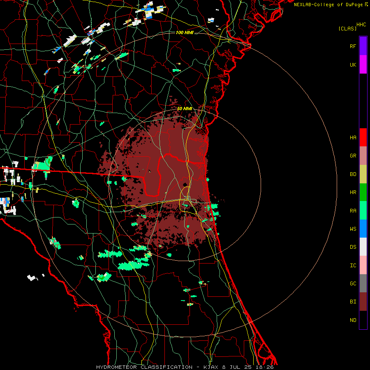The width and height of the screenshot is (370, 370).
Task: Click the [CLAS] unit label
Action: click(347, 29)
